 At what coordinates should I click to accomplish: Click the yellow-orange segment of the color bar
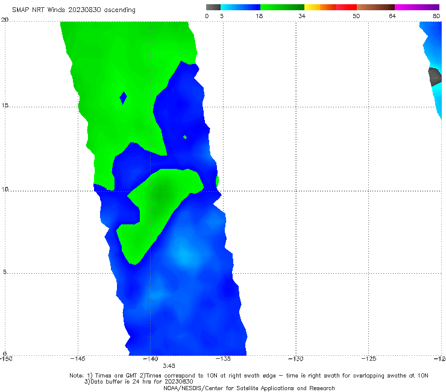click(x=320, y=7)
